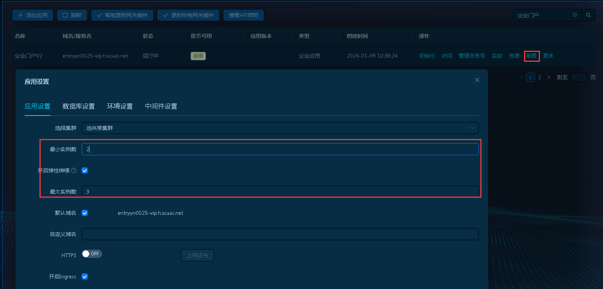Image resolution: width=603 pixels, height=289 pixels.
Task: Click the 监控 link
Action: [497, 56]
